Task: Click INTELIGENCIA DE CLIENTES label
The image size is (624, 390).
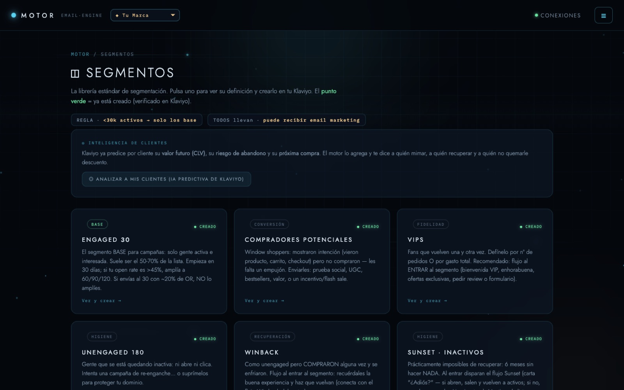Action: click(x=128, y=143)
